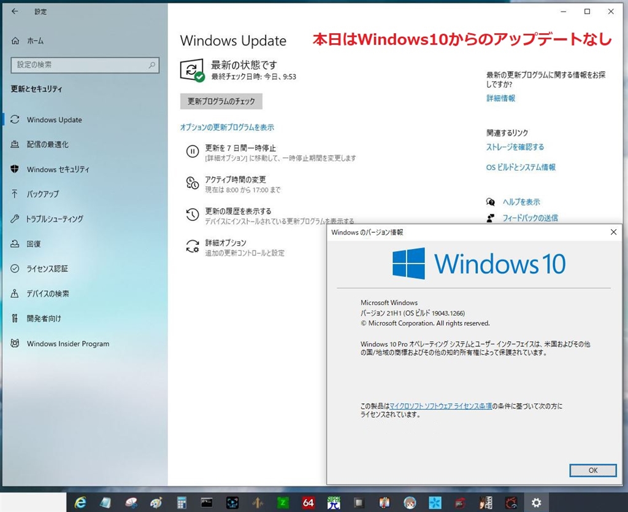
Task: Open the Command Prompt taskbar icon
Action: [207, 502]
